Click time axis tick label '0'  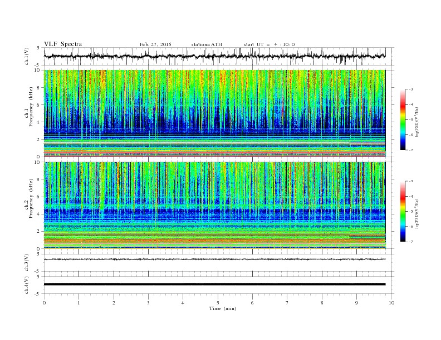(x=44, y=303)
